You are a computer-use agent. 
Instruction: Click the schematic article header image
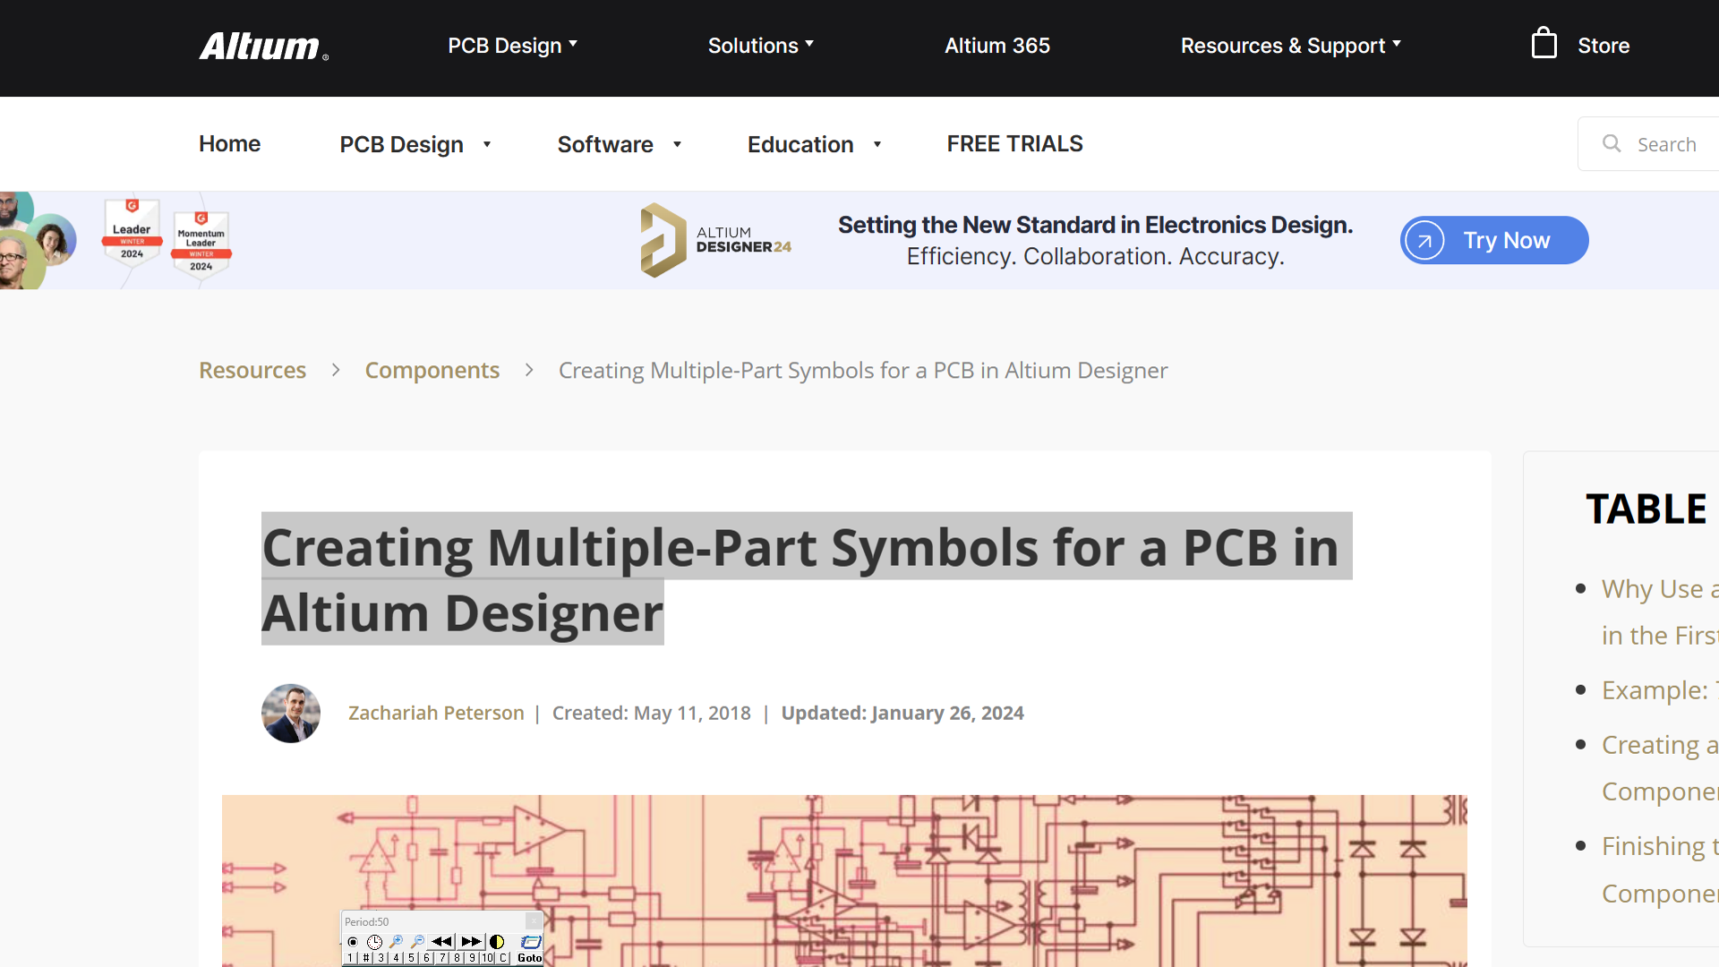(x=844, y=880)
